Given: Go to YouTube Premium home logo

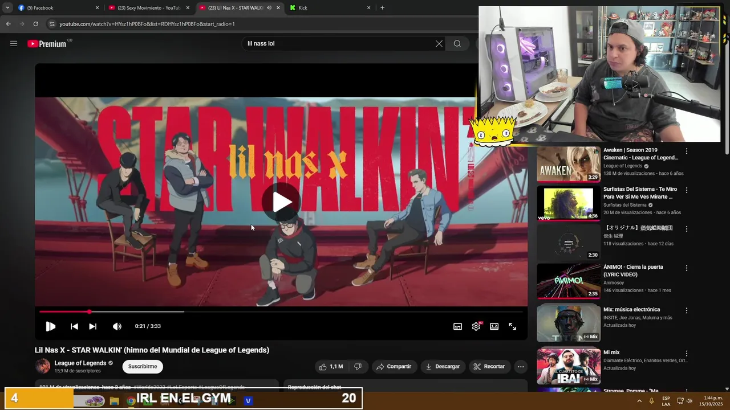Looking at the screenshot, I should [x=47, y=44].
